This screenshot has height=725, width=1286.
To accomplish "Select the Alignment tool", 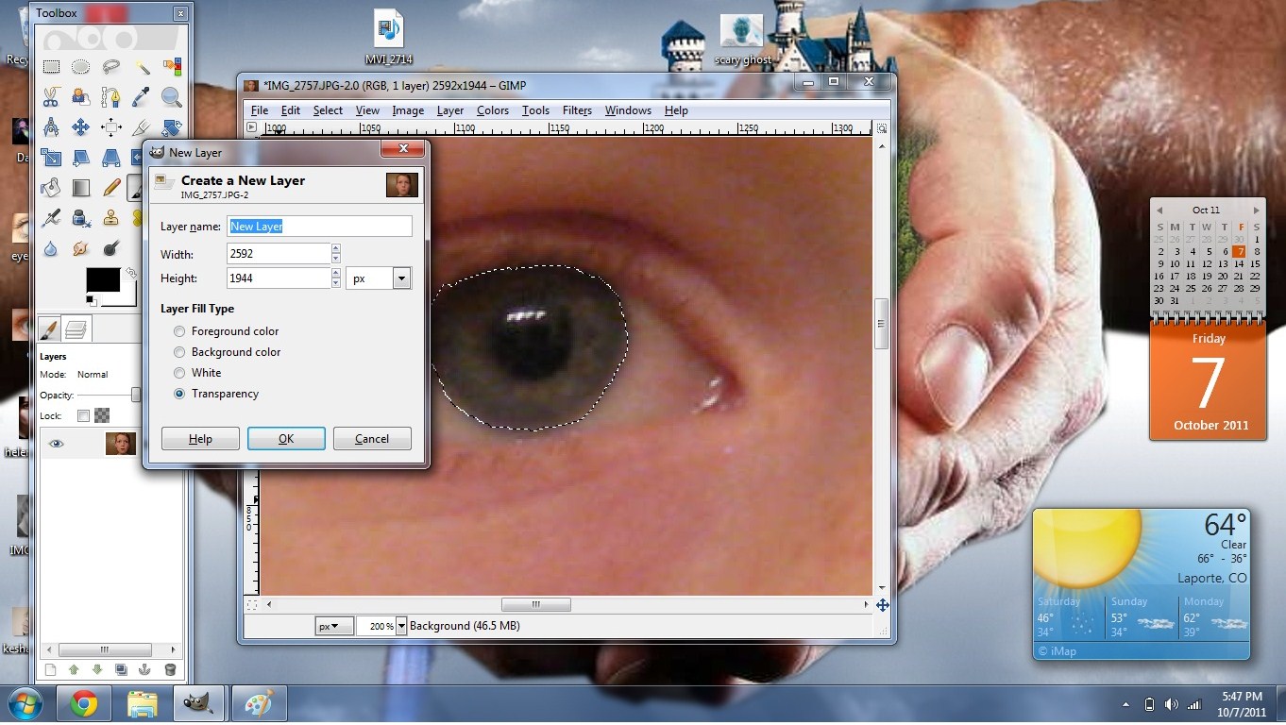I will [111, 127].
